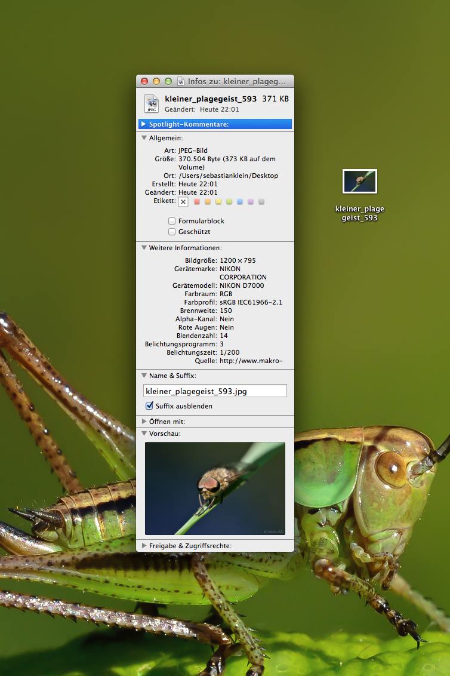Collapse the Allgemein section
The width and height of the screenshot is (450, 676).
[144, 138]
